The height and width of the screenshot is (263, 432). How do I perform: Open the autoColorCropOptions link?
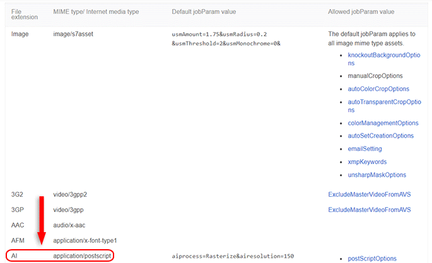pos(378,89)
